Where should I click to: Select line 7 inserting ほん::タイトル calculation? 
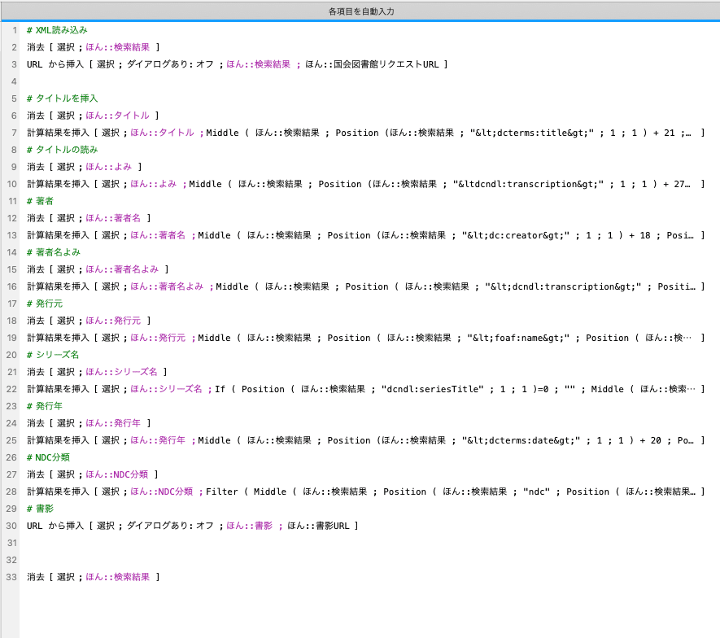click(365, 133)
